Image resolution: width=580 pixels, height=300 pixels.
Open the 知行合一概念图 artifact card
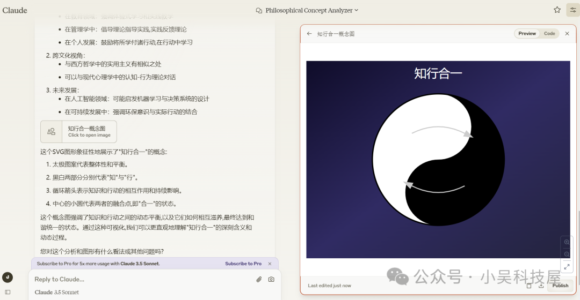pyautogui.click(x=78, y=132)
